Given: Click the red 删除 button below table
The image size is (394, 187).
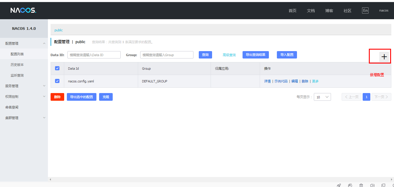Looking at the screenshot, I should tap(57, 97).
